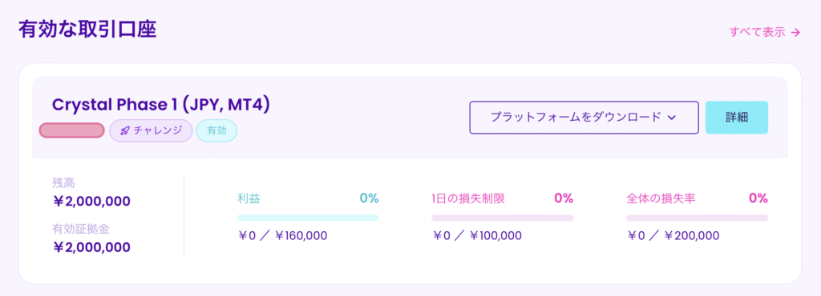Click the rocket icon in the チャレンジ badge

coord(124,131)
